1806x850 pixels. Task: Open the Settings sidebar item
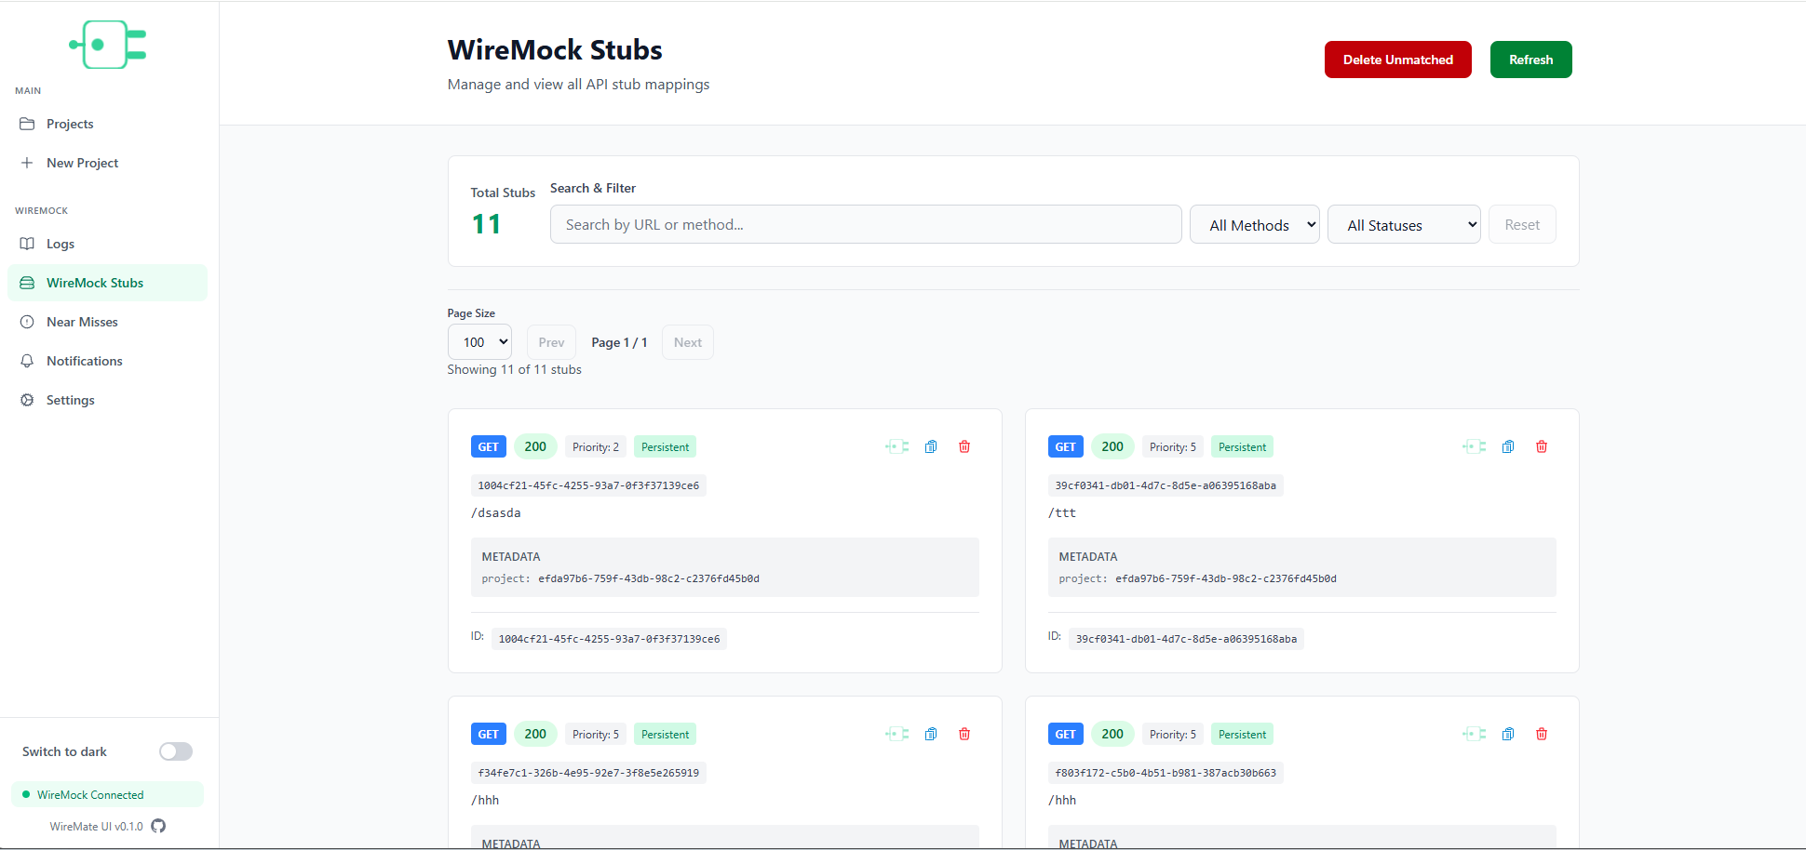(x=108, y=400)
